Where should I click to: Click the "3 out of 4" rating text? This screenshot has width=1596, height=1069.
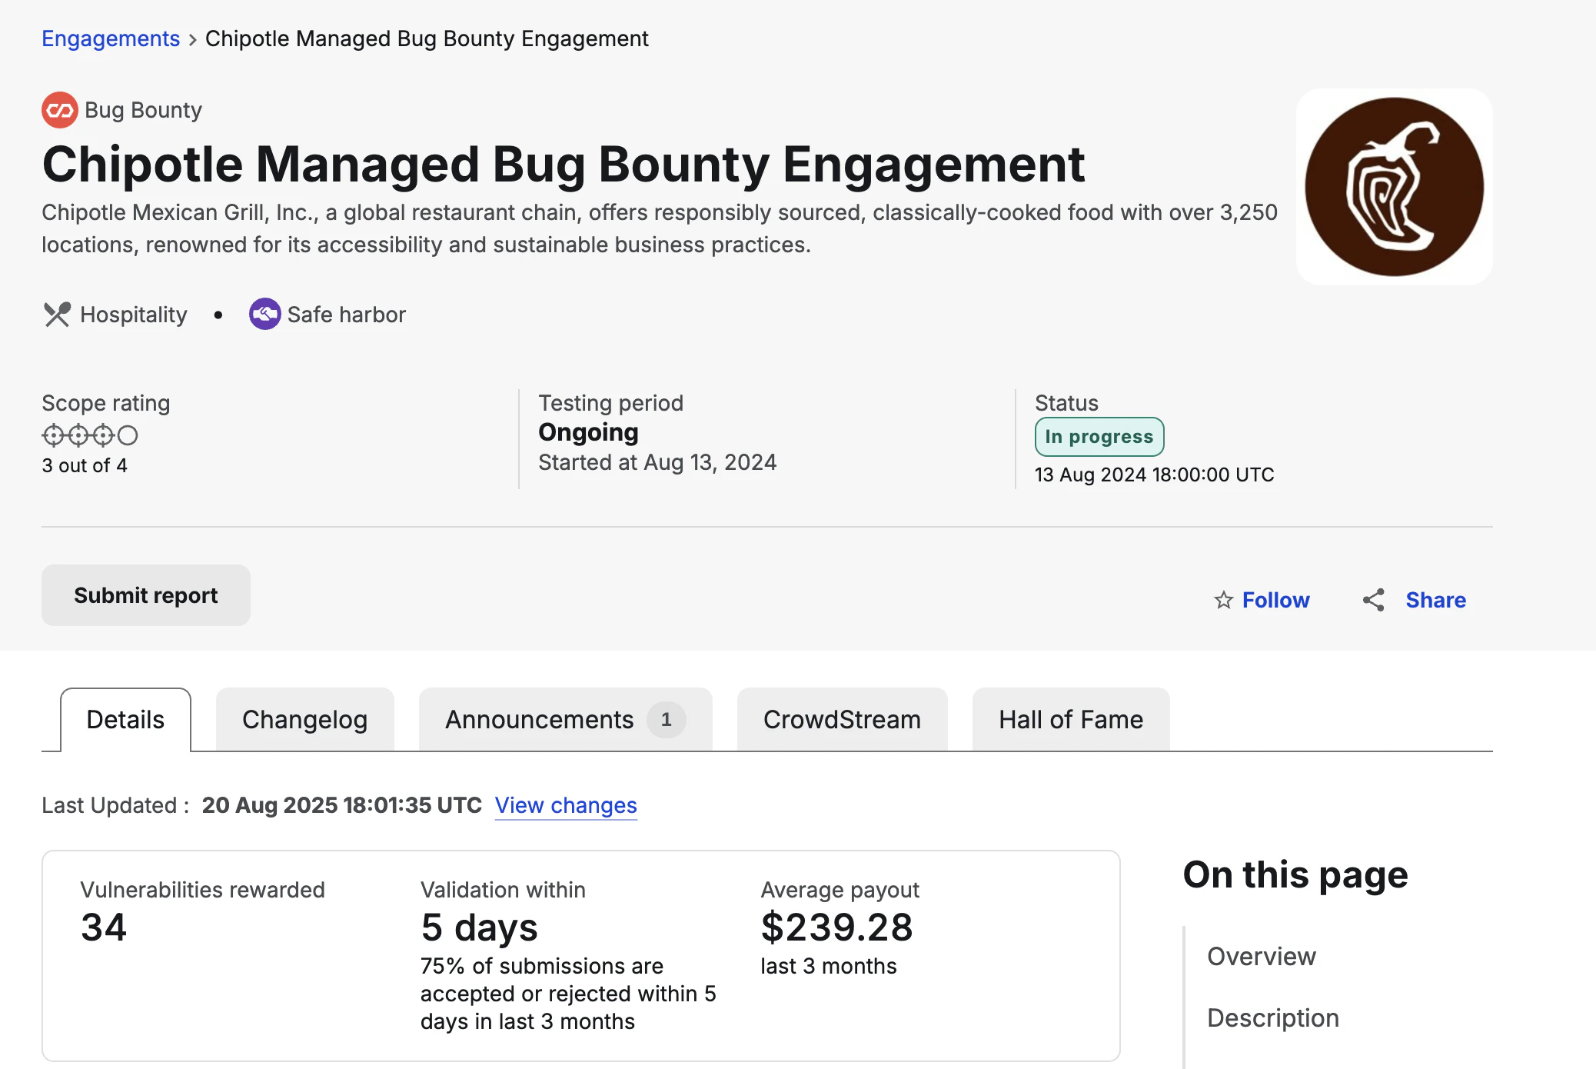(85, 465)
